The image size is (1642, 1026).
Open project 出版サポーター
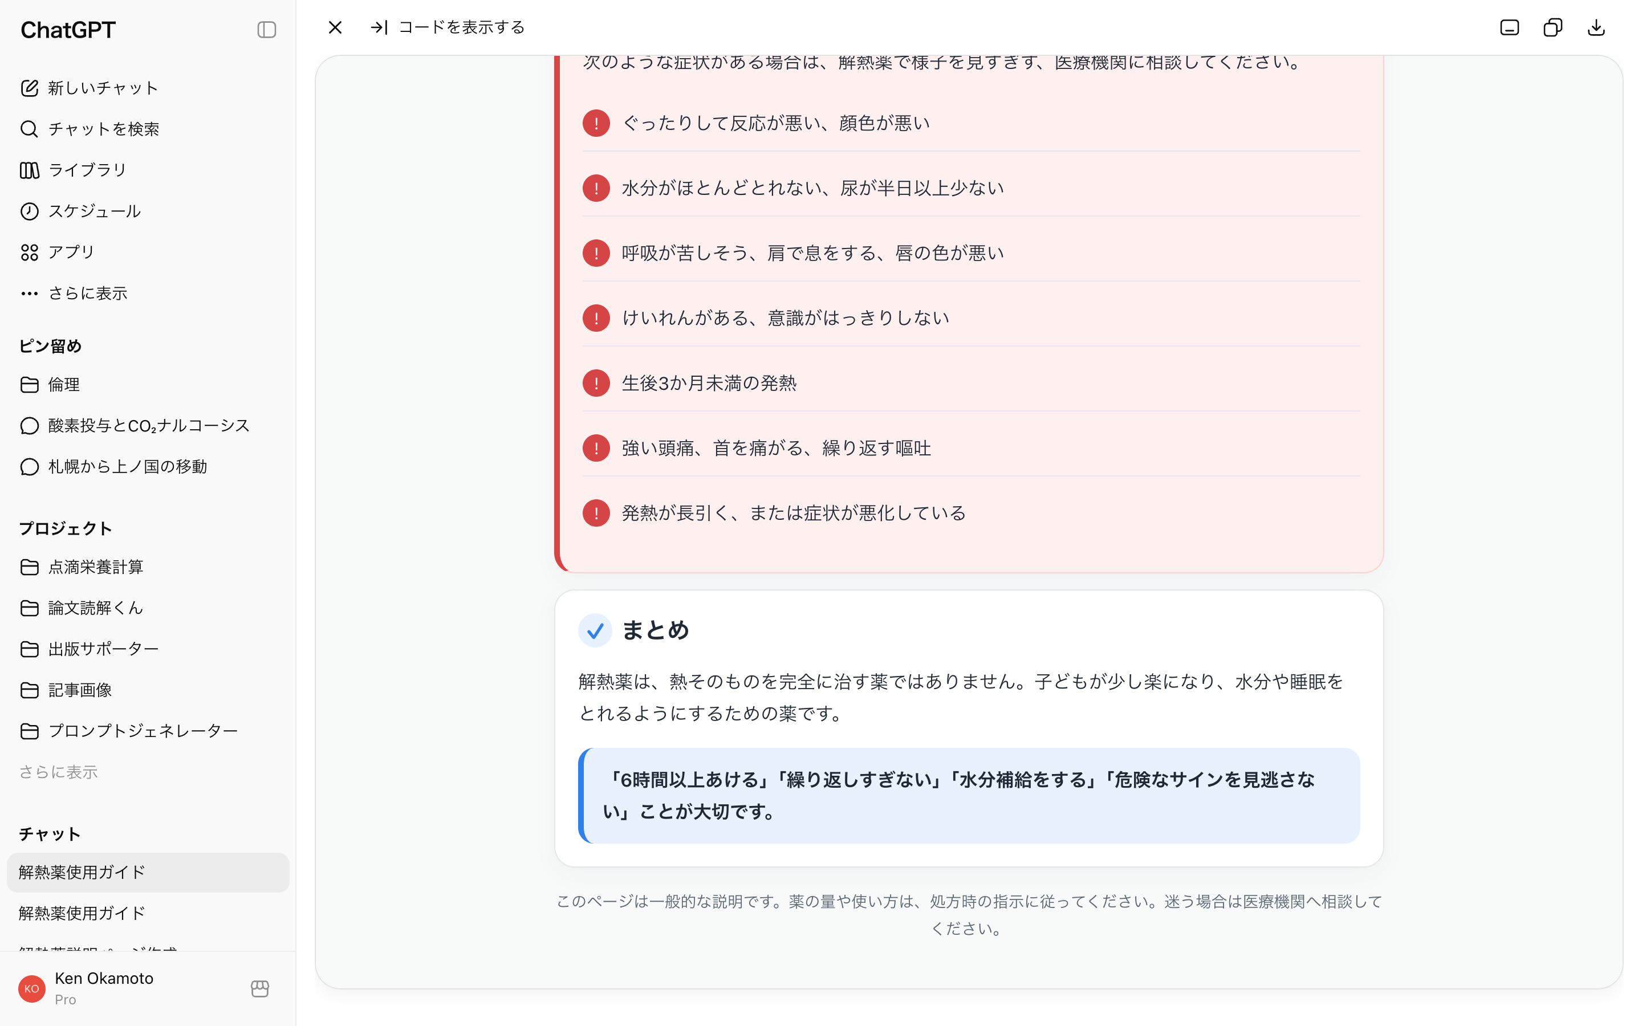(x=148, y=649)
